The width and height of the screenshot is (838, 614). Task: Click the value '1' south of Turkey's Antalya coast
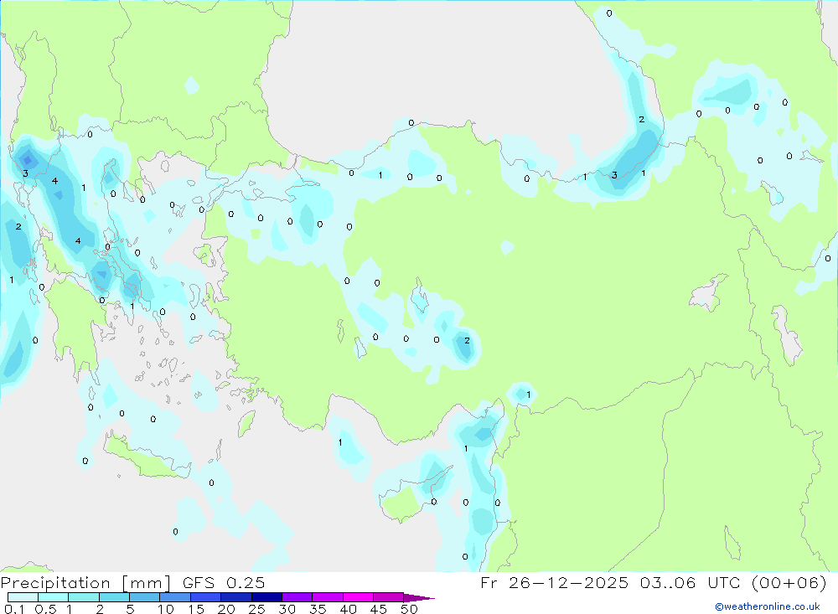click(x=340, y=442)
